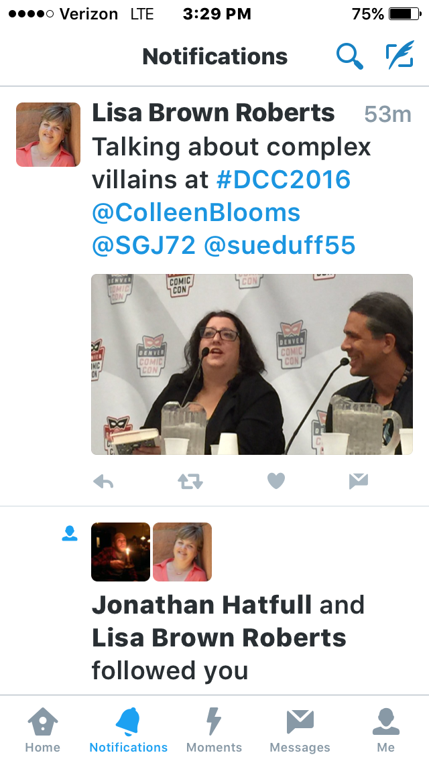
Task: Check the battery indicator in status bar
Action: 405,14
